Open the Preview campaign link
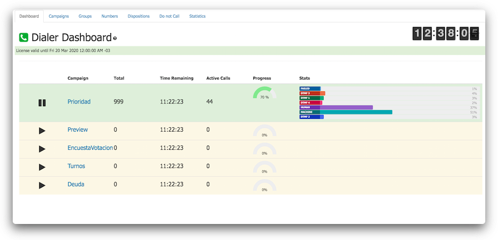 tap(77, 130)
